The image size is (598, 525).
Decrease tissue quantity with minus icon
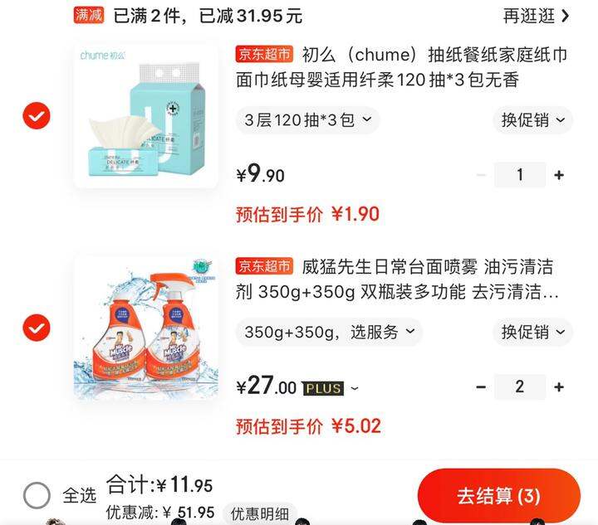coord(481,175)
